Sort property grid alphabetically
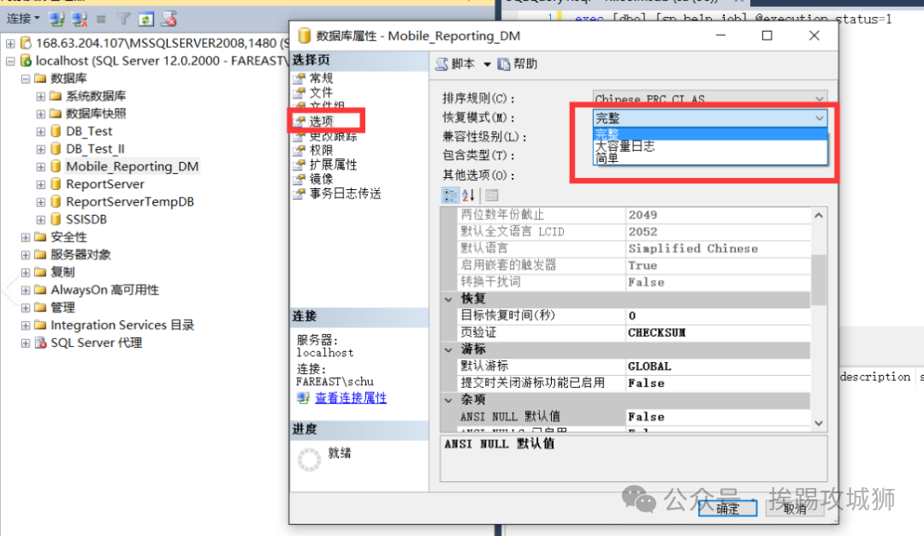 pos(469,195)
